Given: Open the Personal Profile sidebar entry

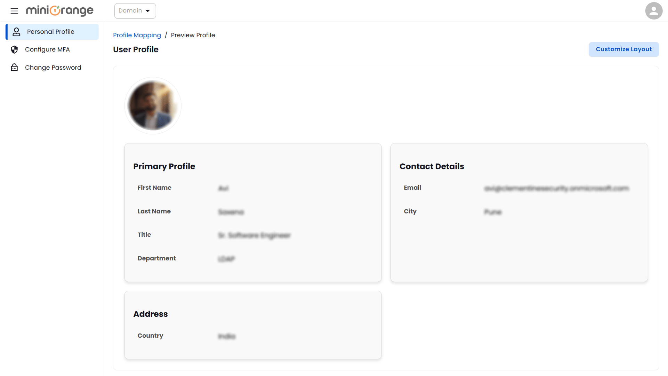Looking at the screenshot, I should coord(51,32).
